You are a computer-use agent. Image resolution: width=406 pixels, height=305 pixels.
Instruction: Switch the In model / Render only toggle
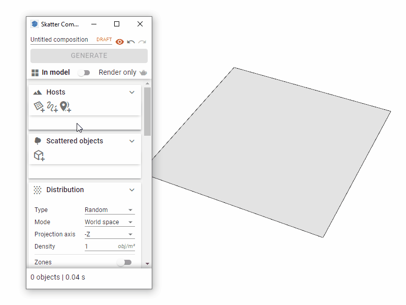coord(84,73)
